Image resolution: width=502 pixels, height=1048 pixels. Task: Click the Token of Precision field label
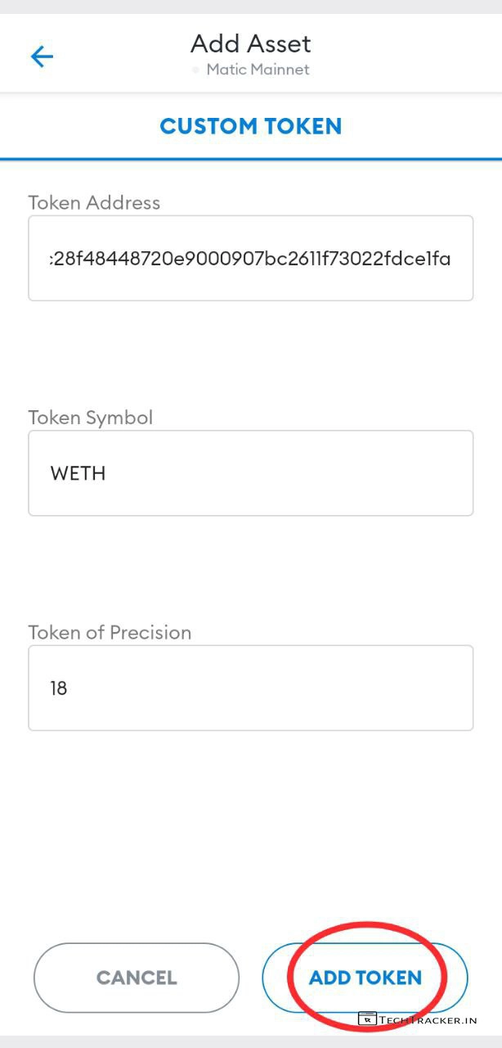[110, 633]
